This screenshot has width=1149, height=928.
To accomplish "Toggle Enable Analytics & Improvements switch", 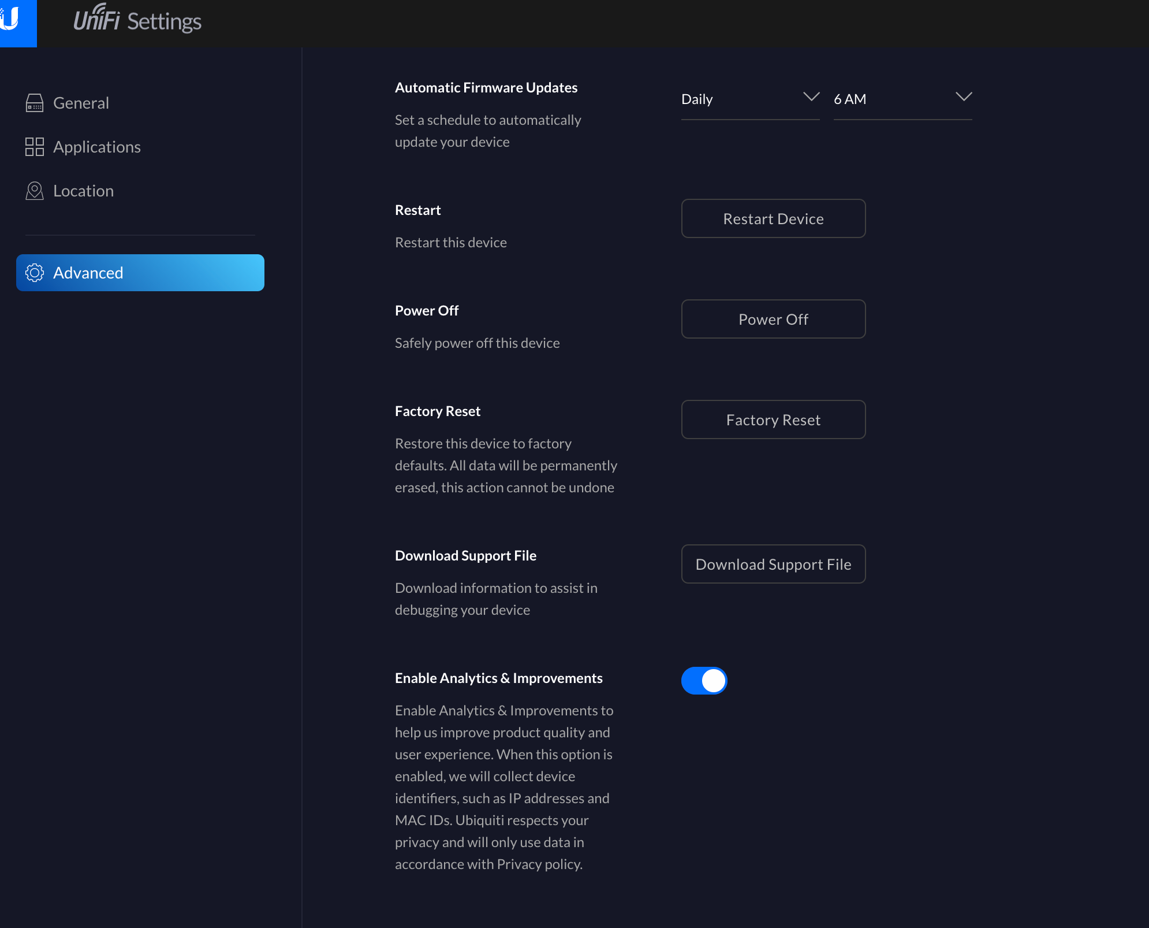I will pyautogui.click(x=704, y=681).
